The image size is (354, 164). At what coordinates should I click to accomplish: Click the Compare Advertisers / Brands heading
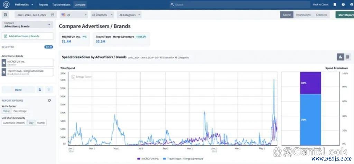(95, 26)
